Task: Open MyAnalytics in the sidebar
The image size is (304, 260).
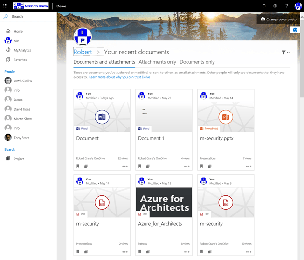Action: pos(22,50)
